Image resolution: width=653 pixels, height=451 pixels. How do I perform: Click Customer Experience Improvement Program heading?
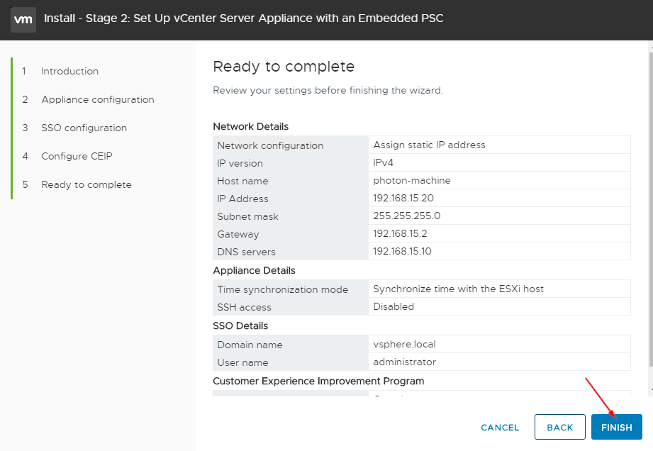(x=318, y=382)
